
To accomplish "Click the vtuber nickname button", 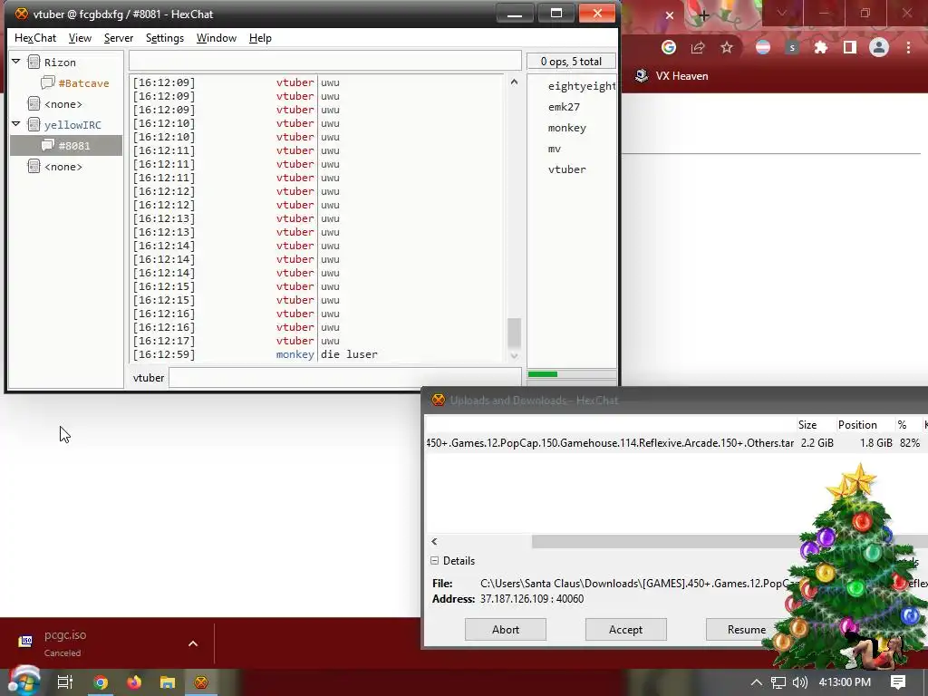I will (x=148, y=378).
